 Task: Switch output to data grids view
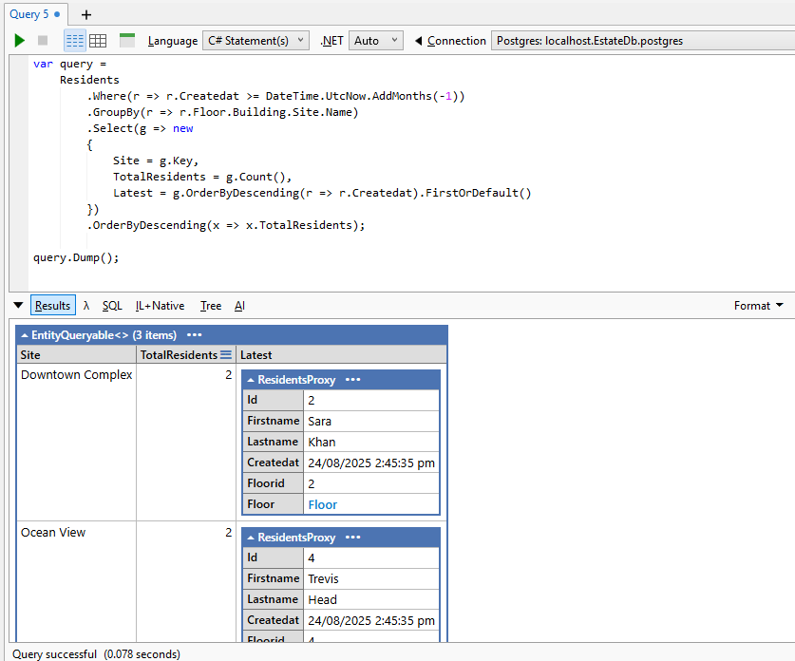(98, 41)
